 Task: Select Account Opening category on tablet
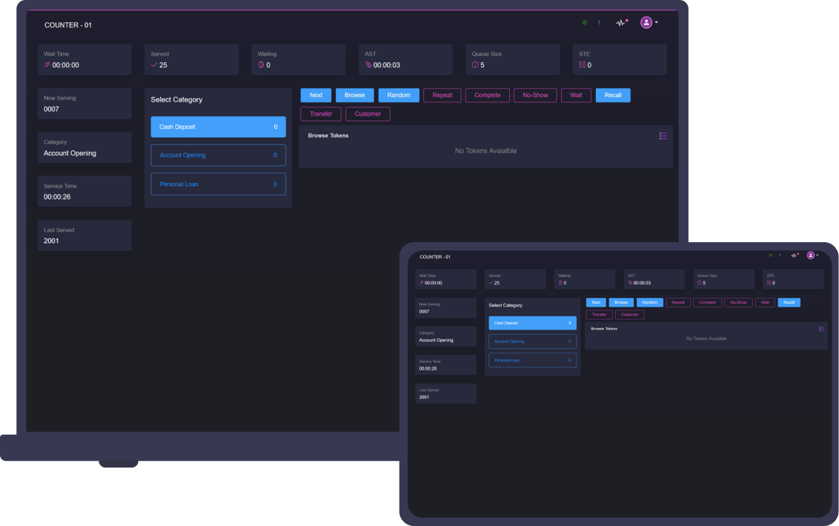(x=532, y=342)
